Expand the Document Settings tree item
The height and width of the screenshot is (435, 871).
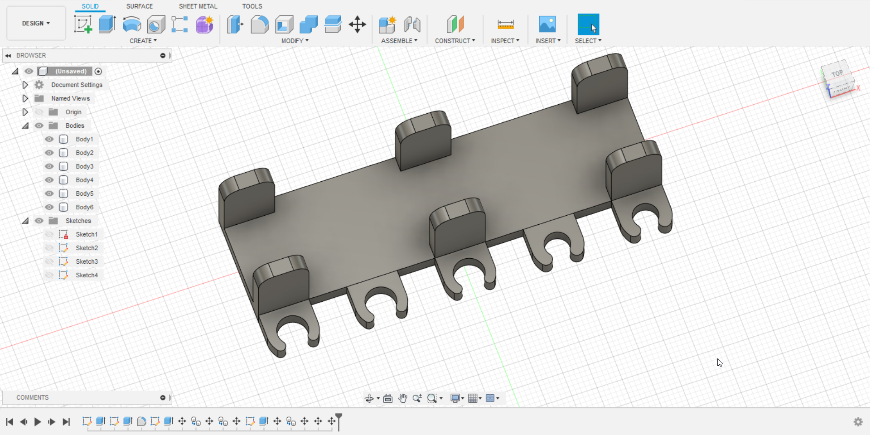[x=25, y=85]
